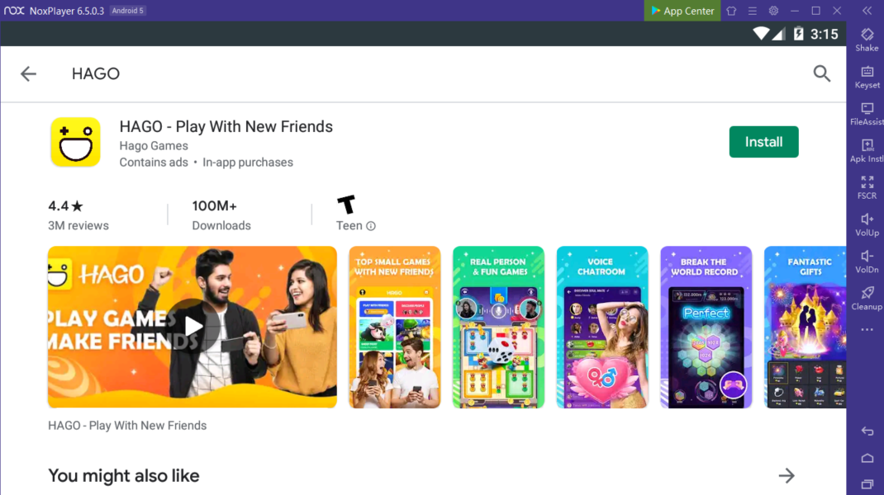The image size is (884, 495).
Task: Open Keyset keyboard mapping tool
Action: click(867, 78)
